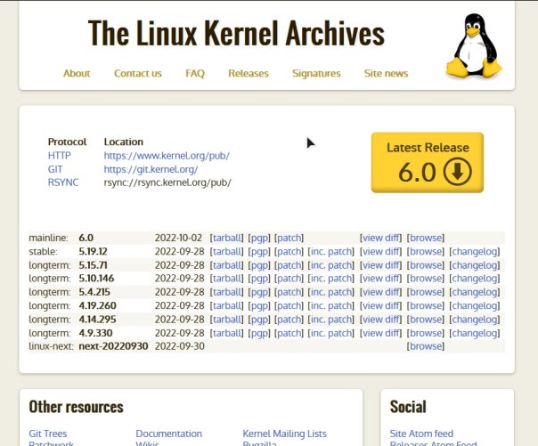538x446 pixels.
Task: Visit https://www.kernel.org/pub/ link
Action: 167,156
